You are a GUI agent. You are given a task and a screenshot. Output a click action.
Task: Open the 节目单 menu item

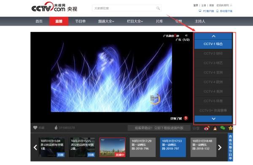(x=81, y=21)
